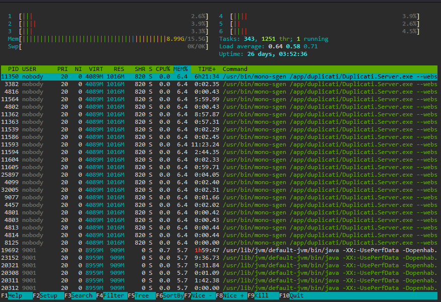Viewport: 441px width, 302px height.
Task: Select the java process row PID 20308
Action: [219, 273]
